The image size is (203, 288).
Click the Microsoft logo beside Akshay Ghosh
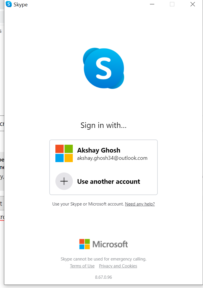64,153
